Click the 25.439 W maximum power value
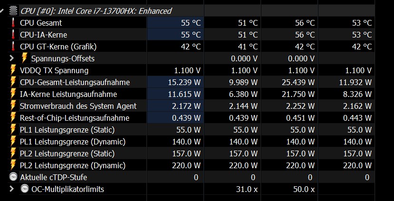394x201 pixels. tap(298, 82)
